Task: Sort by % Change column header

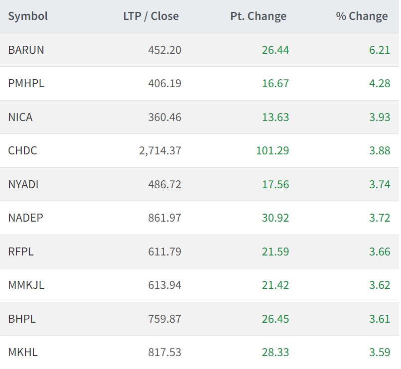Action: (x=362, y=16)
